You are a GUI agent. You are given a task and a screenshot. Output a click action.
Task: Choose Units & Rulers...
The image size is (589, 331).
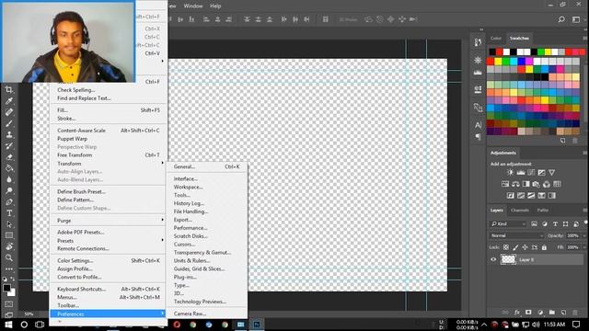coord(206,260)
